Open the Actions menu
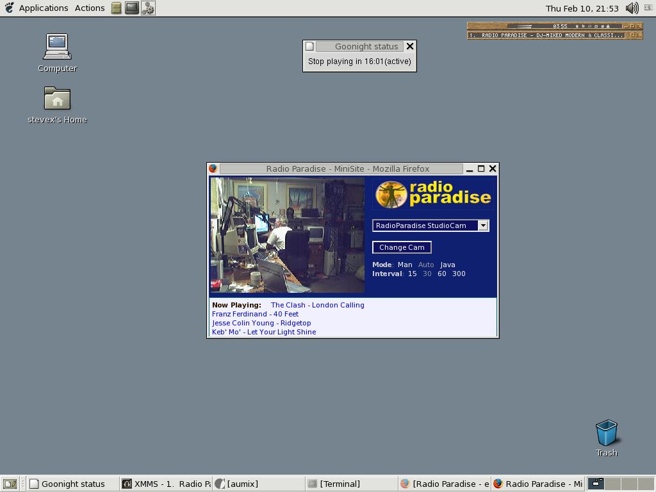This screenshot has height=492, width=656. coord(90,8)
